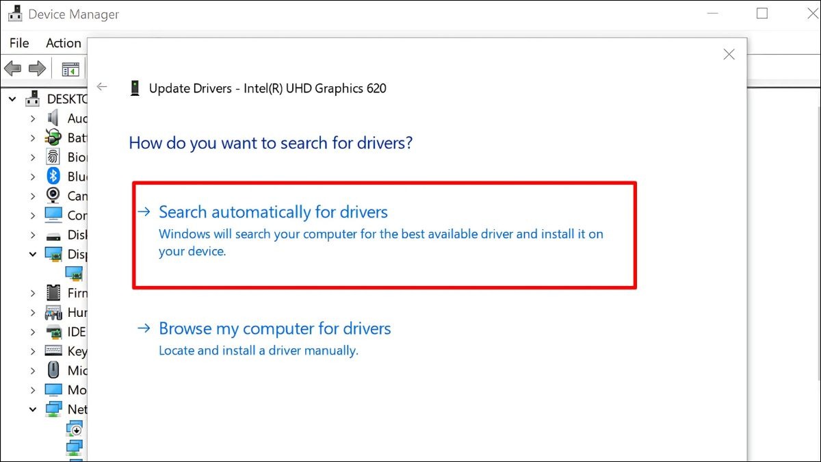Select the DESKTOP computer root node icon
821x462 pixels.
(33, 99)
